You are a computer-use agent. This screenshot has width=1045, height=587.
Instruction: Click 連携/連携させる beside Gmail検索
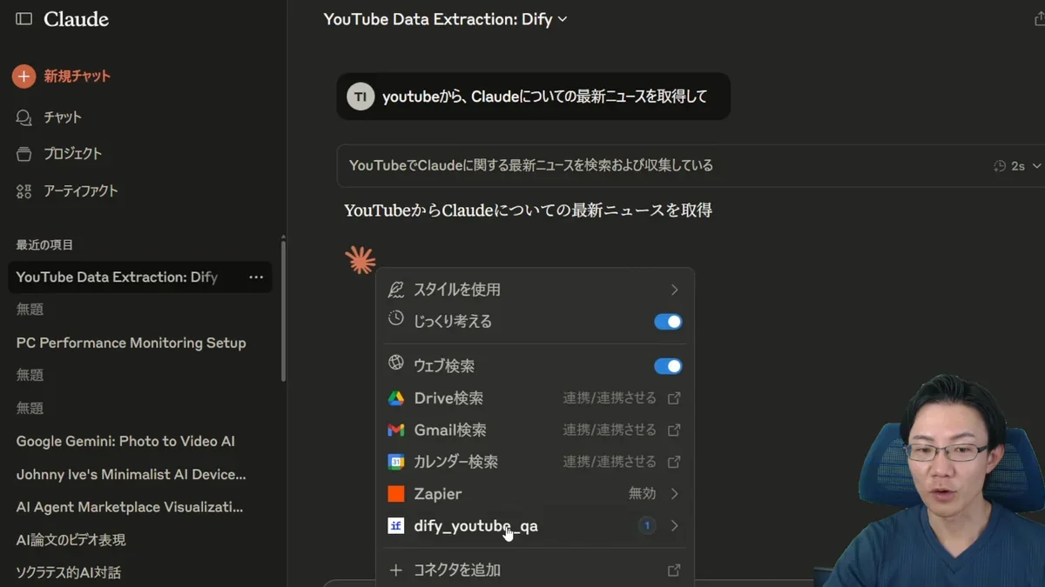point(610,430)
